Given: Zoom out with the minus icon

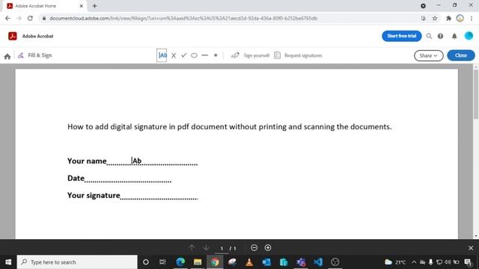Looking at the screenshot, I should pos(254,247).
